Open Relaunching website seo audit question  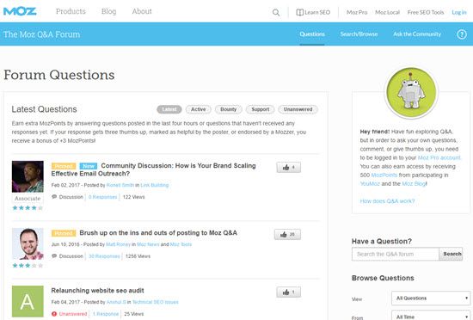coord(97,291)
